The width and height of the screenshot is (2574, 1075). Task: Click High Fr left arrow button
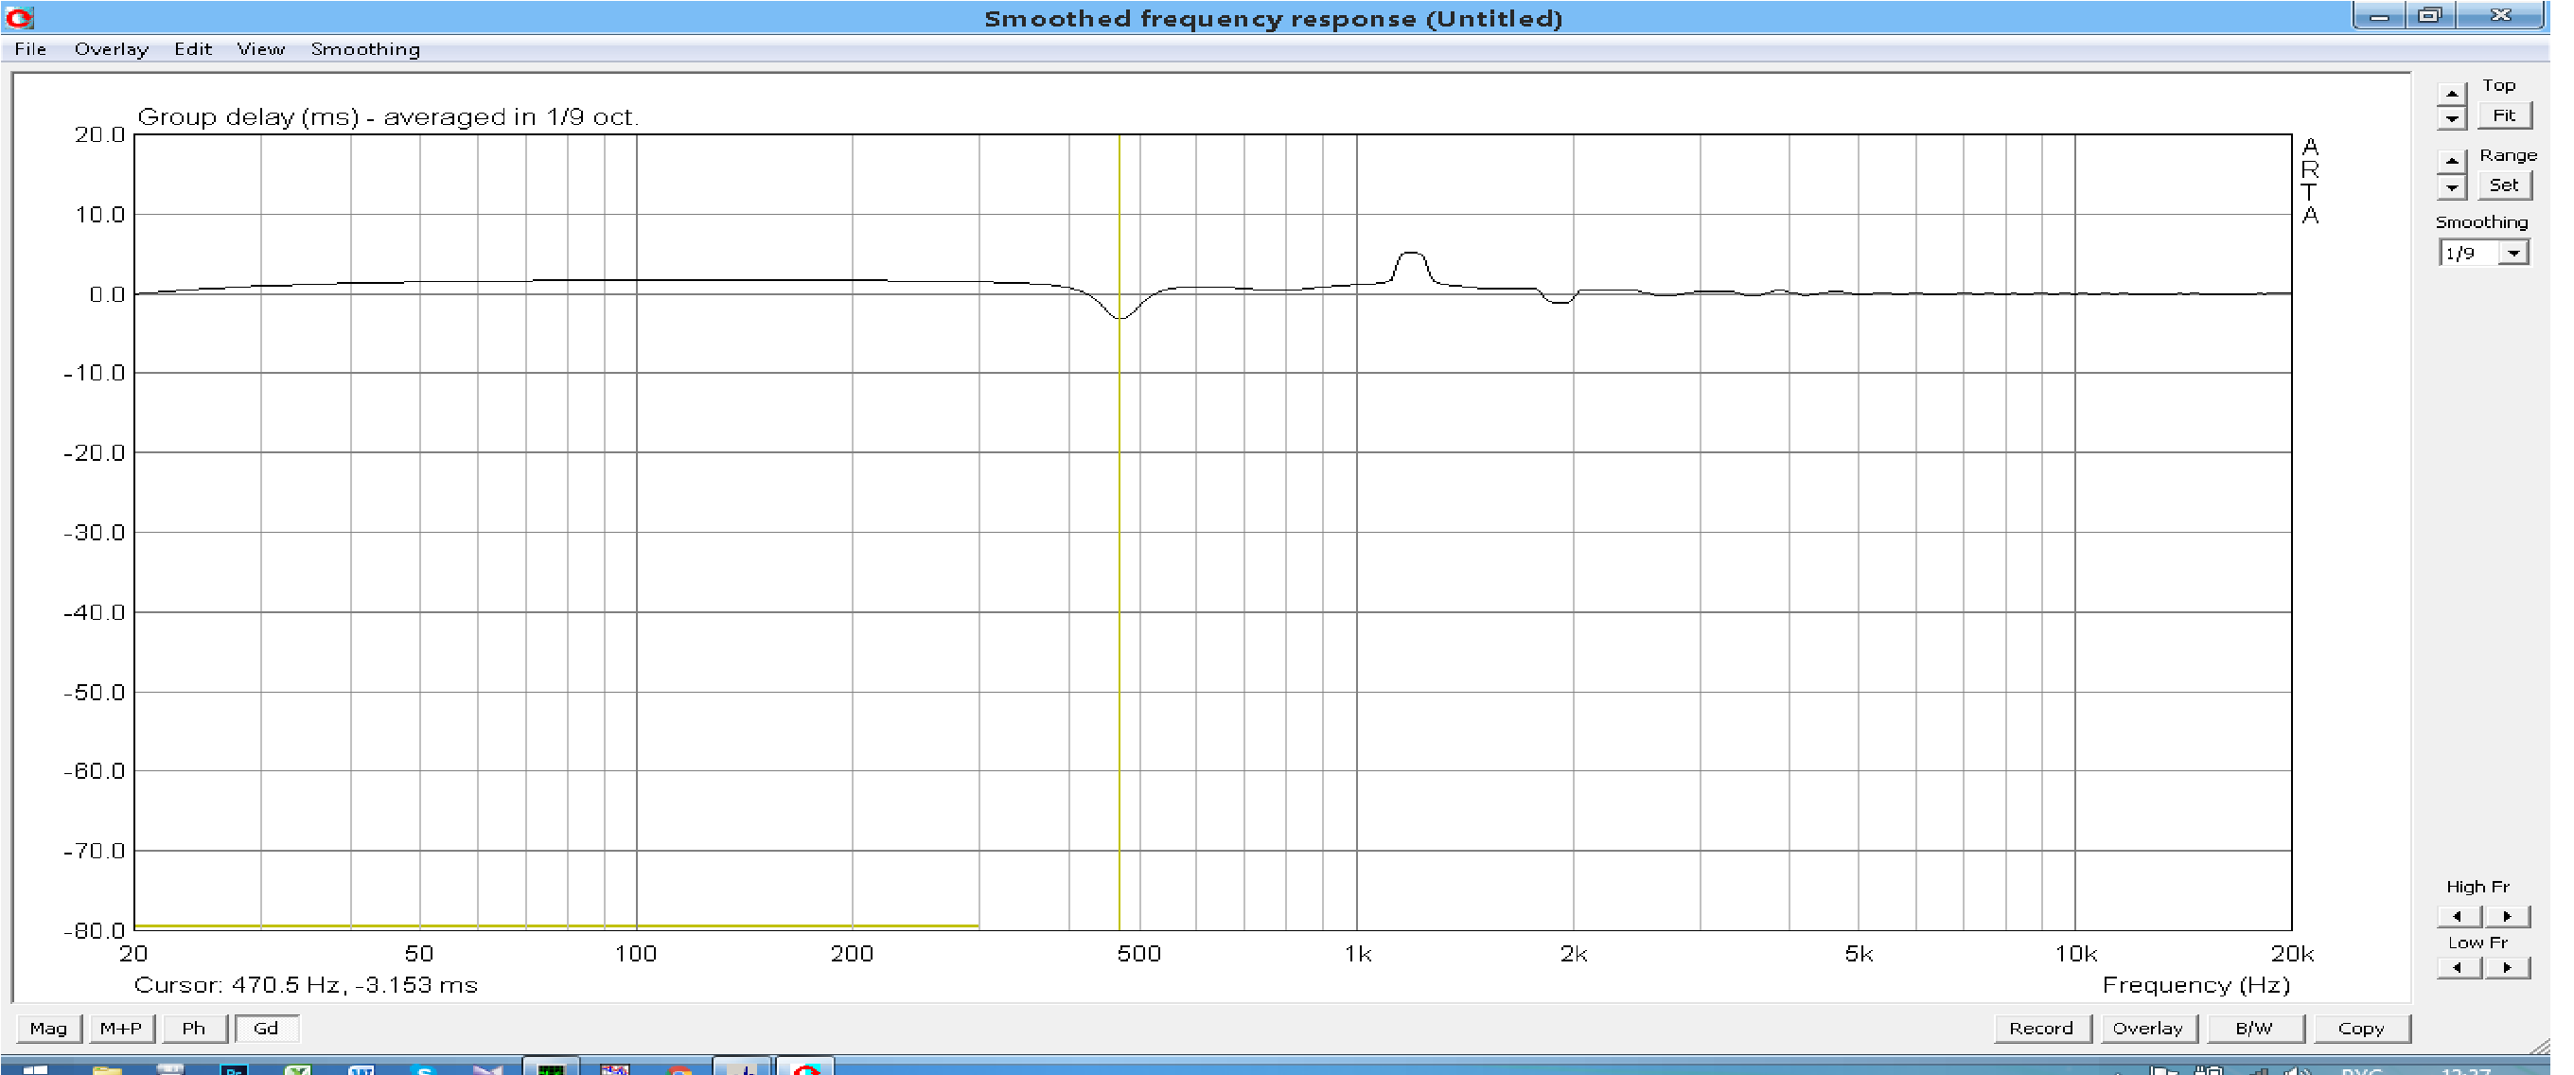[x=2459, y=915]
